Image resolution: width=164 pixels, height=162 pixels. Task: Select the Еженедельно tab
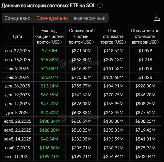(x=52, y=18)
